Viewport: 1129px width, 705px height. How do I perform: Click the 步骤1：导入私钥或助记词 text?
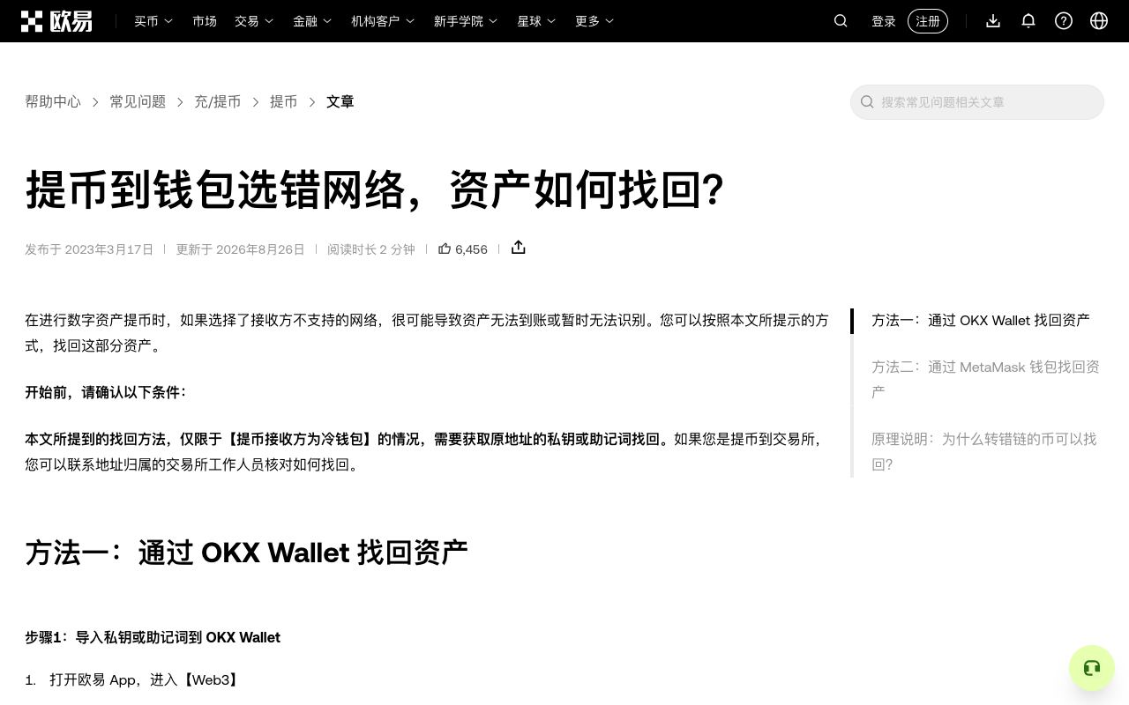tap(153, 637)
